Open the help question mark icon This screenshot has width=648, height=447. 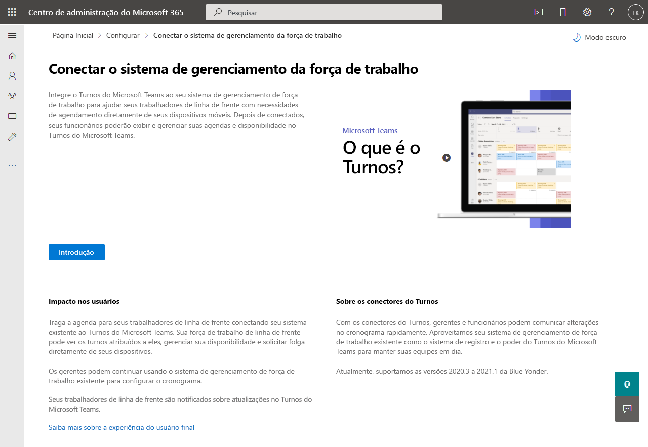coord(612,12)
